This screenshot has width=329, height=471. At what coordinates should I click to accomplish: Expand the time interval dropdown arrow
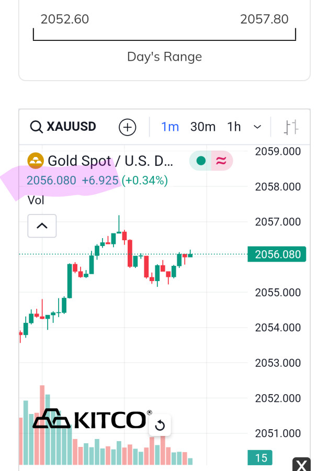[x=257, y=127]
